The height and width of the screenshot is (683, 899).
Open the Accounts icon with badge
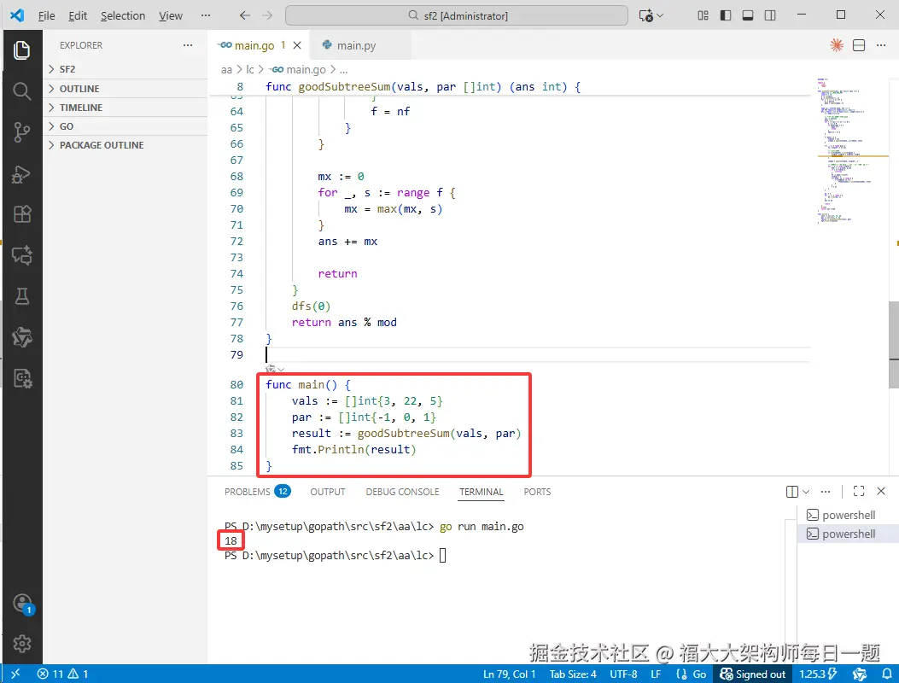[x=23, y=604]
